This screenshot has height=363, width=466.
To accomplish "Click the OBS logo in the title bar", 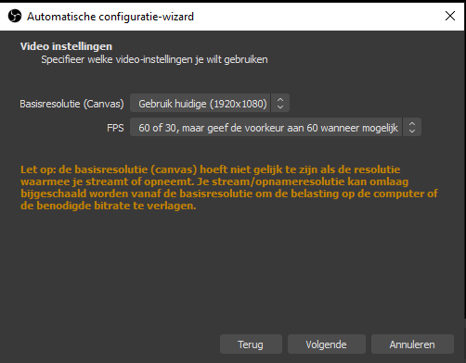I will (x=15, y=16).
